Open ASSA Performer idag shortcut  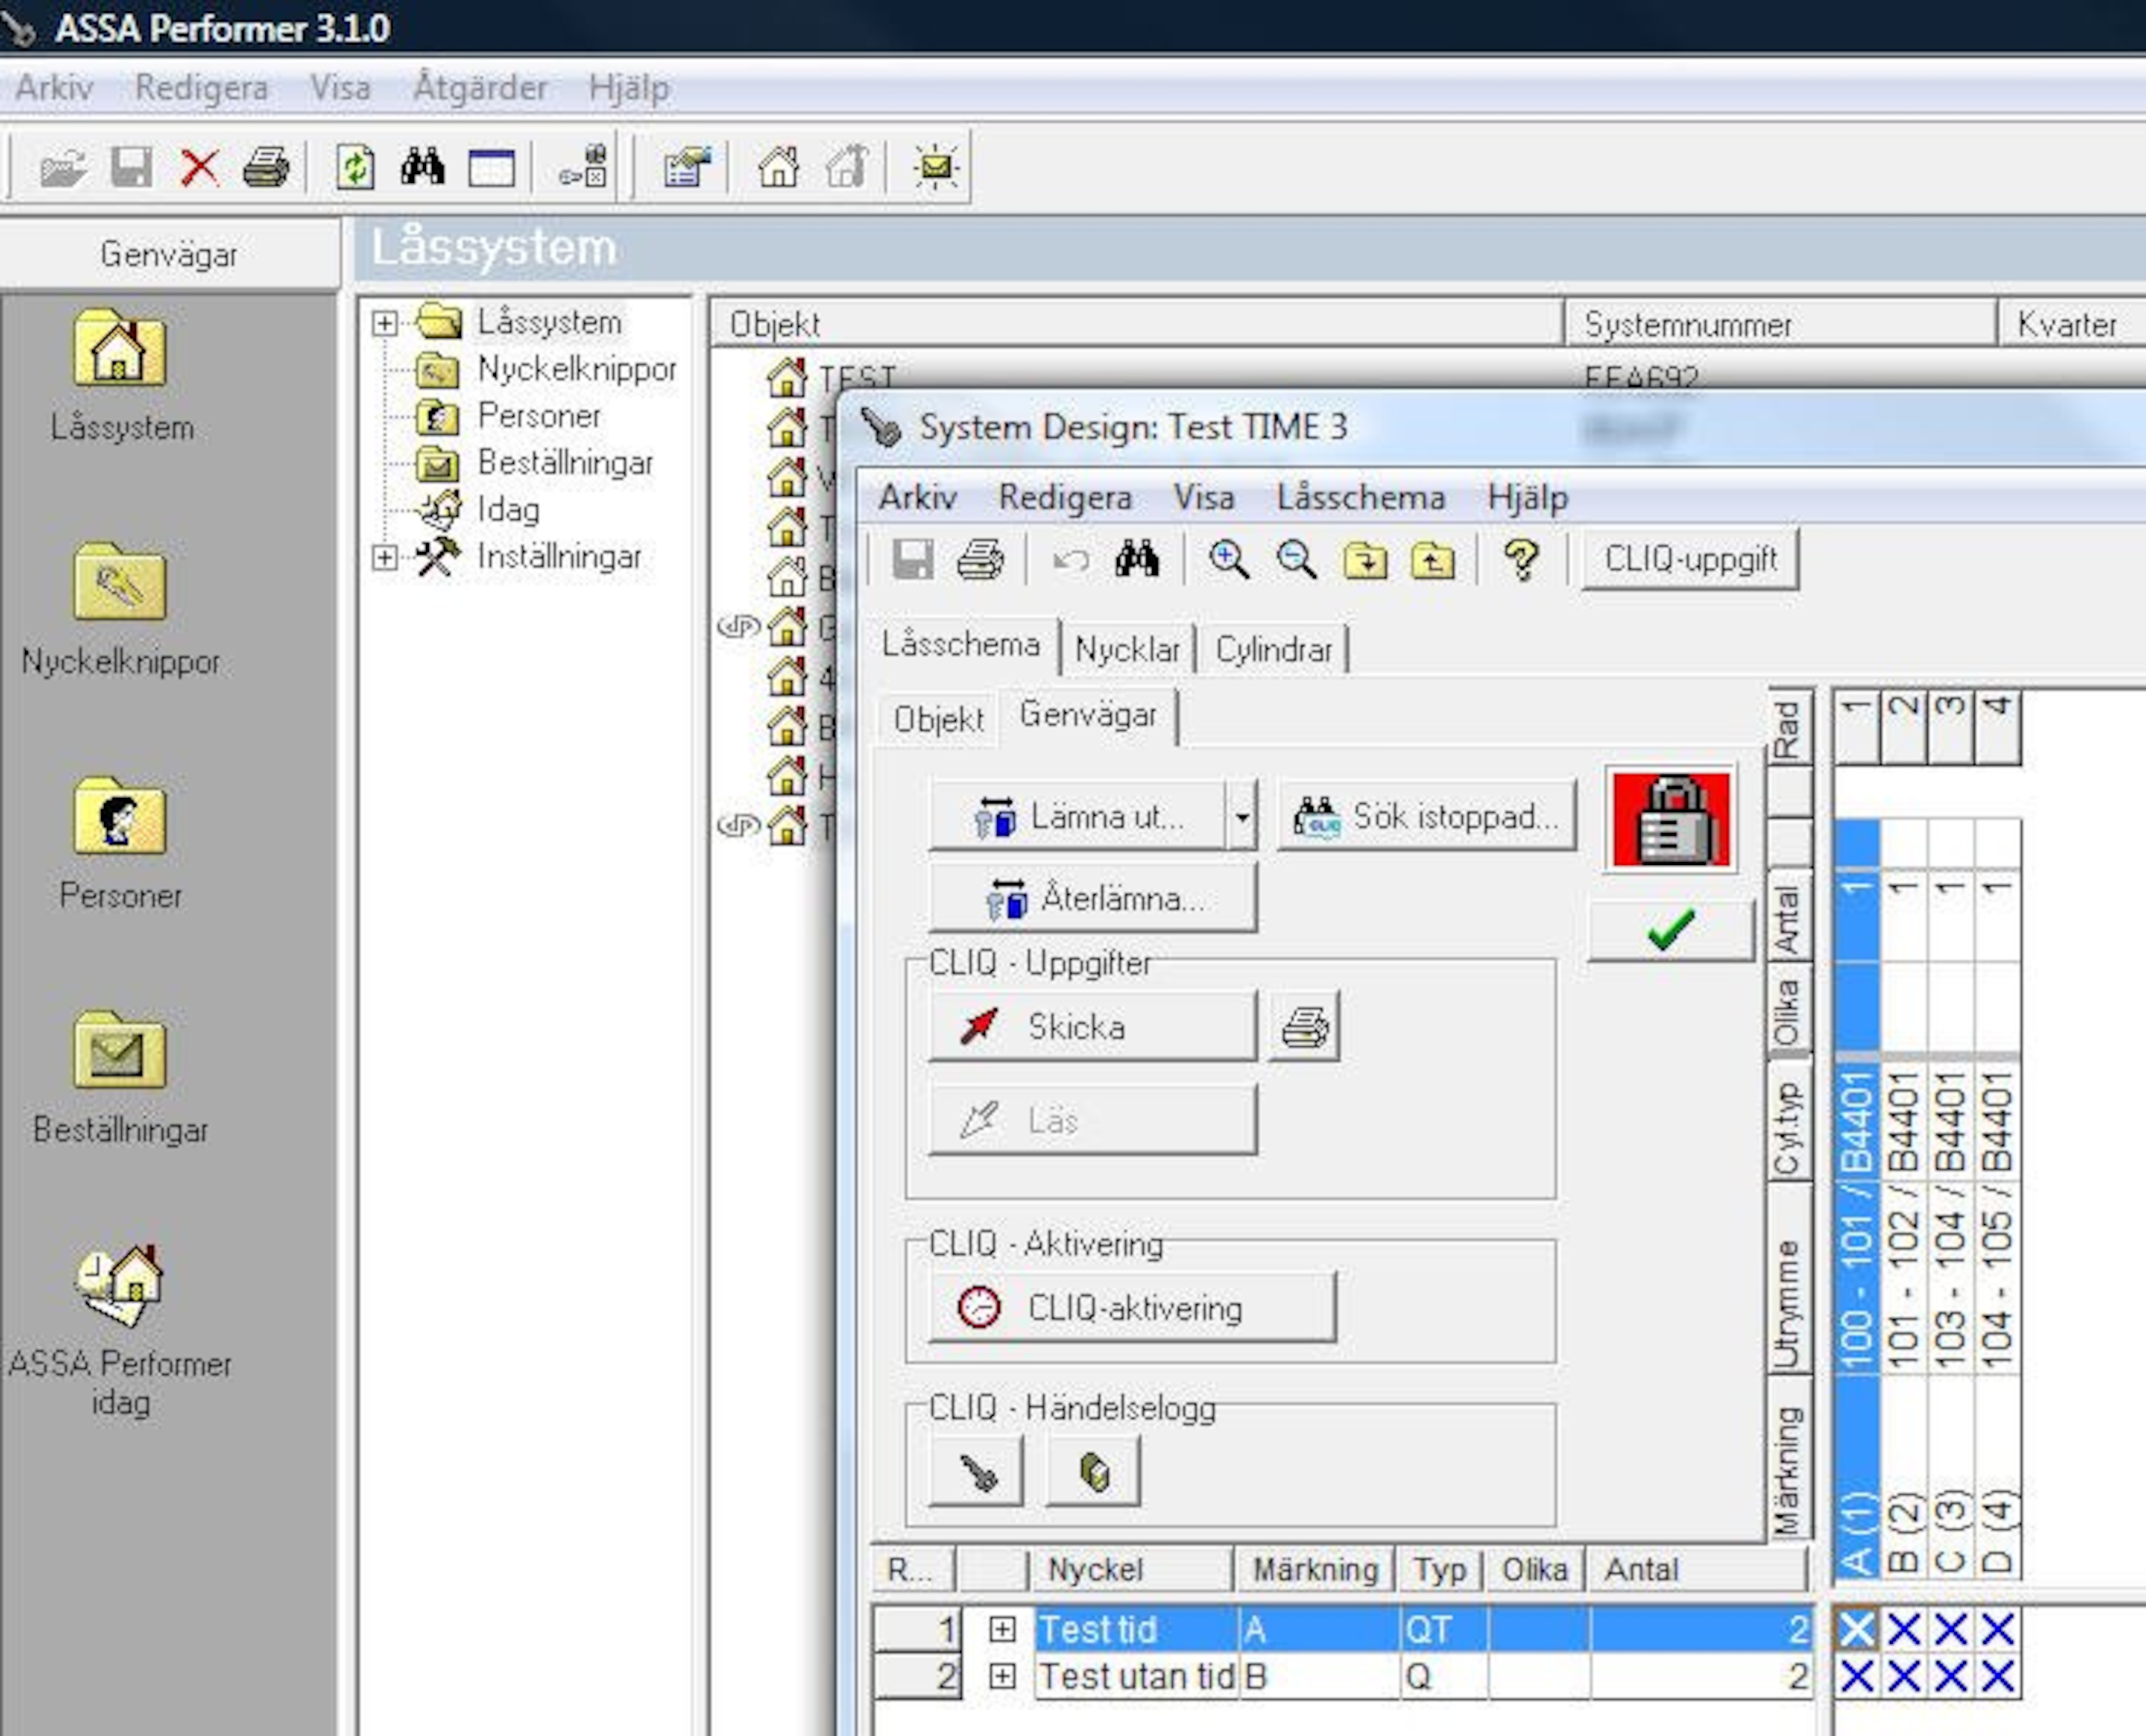coord(121,1329)
